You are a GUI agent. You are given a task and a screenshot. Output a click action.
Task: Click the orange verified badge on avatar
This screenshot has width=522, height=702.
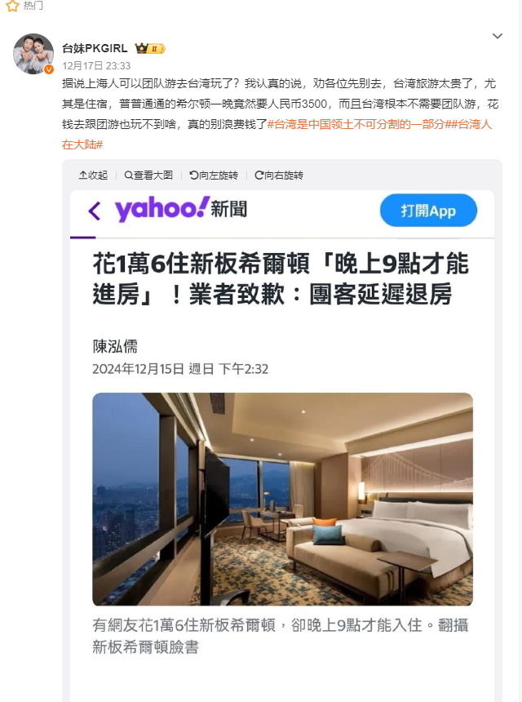tap(49, 69)
